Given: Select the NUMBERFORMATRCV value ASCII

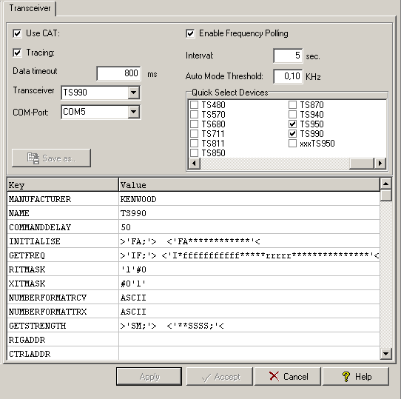Looking at the screenshot, I should (249, 298).
